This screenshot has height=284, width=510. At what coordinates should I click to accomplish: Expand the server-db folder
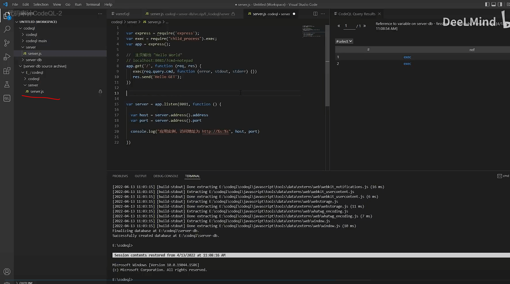tap(34, 60)
